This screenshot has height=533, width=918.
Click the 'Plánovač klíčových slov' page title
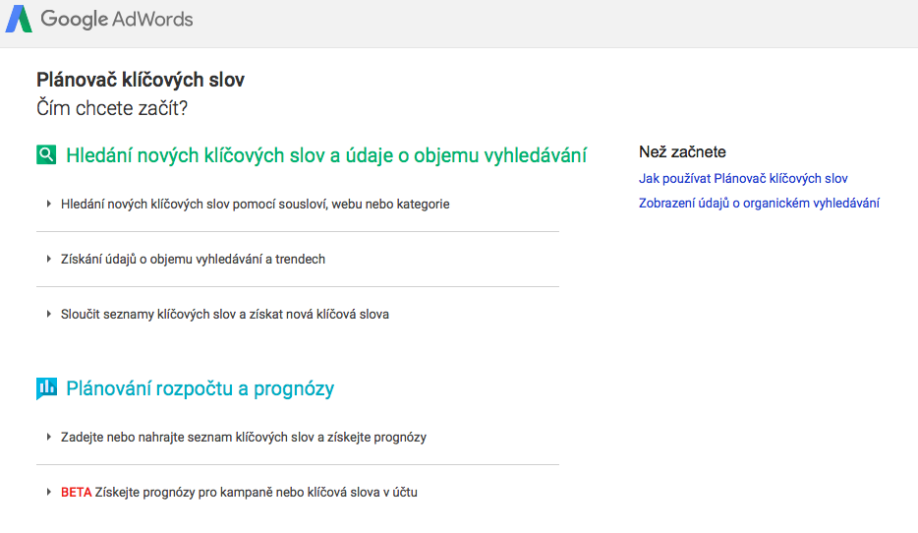click(x=141, y=80)
